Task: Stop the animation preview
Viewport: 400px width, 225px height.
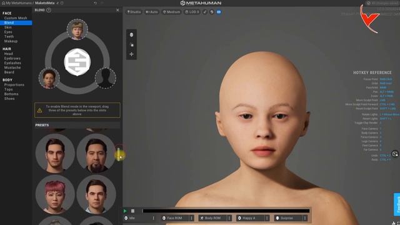Action: 132,211
